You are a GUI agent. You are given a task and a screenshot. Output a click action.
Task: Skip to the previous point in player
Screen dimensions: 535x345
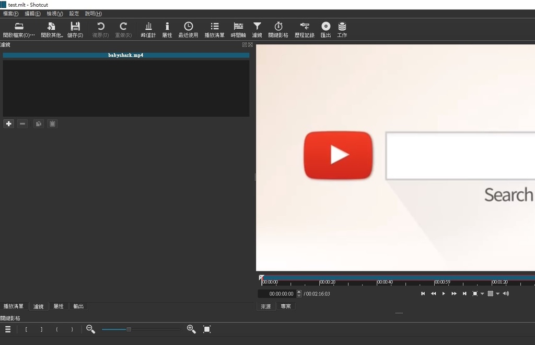[423, 293]
